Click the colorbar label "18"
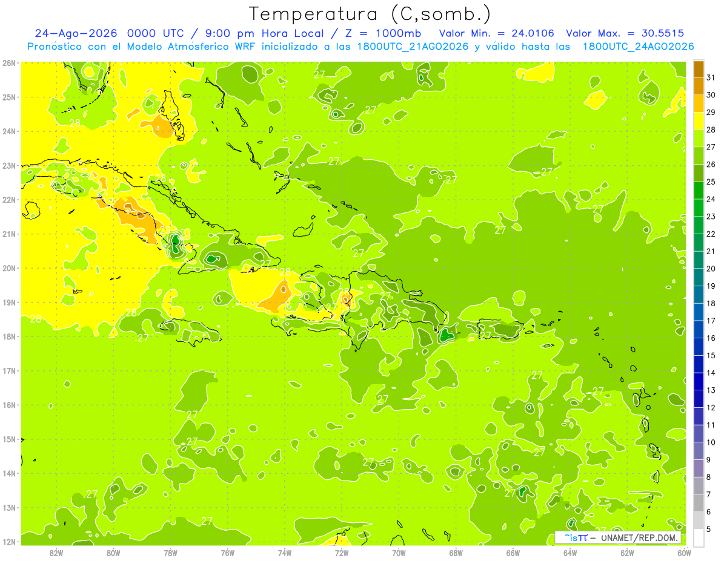 coord(711,303)
